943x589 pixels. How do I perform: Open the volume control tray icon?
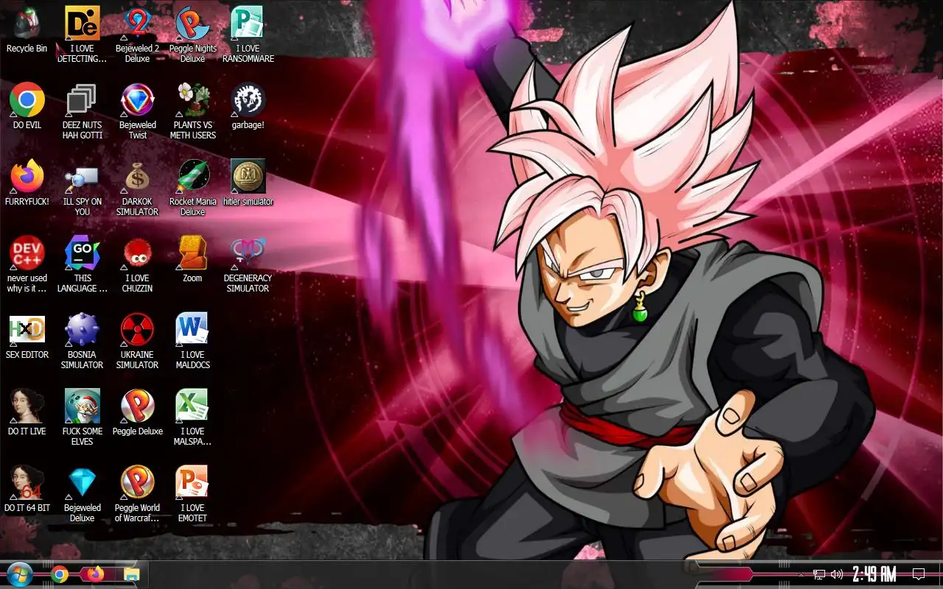coord(837,574)
